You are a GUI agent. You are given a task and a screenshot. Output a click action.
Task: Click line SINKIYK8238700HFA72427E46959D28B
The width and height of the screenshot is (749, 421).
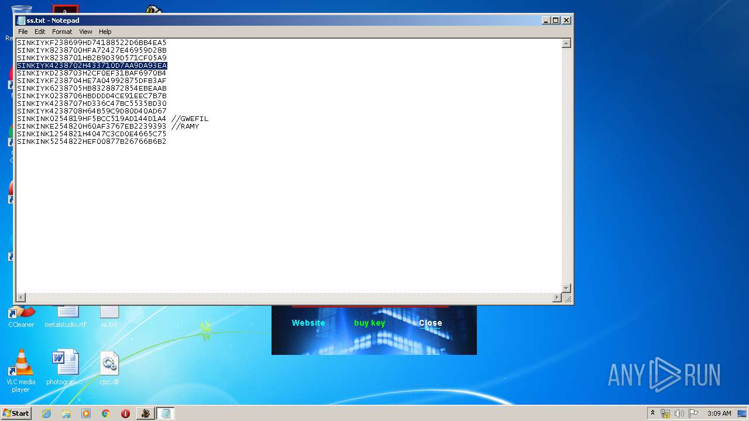pyautogui.click(x=92, y=50)
